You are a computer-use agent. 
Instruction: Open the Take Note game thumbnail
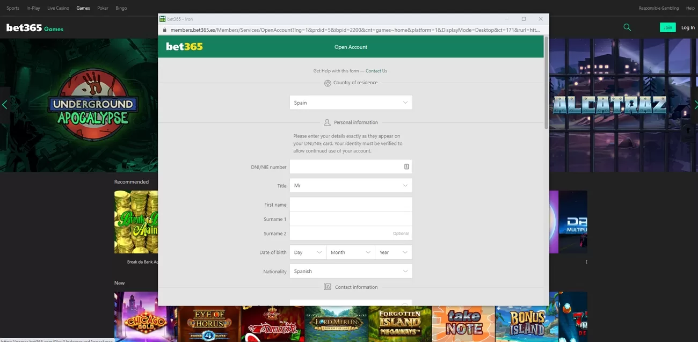[463, 324]
